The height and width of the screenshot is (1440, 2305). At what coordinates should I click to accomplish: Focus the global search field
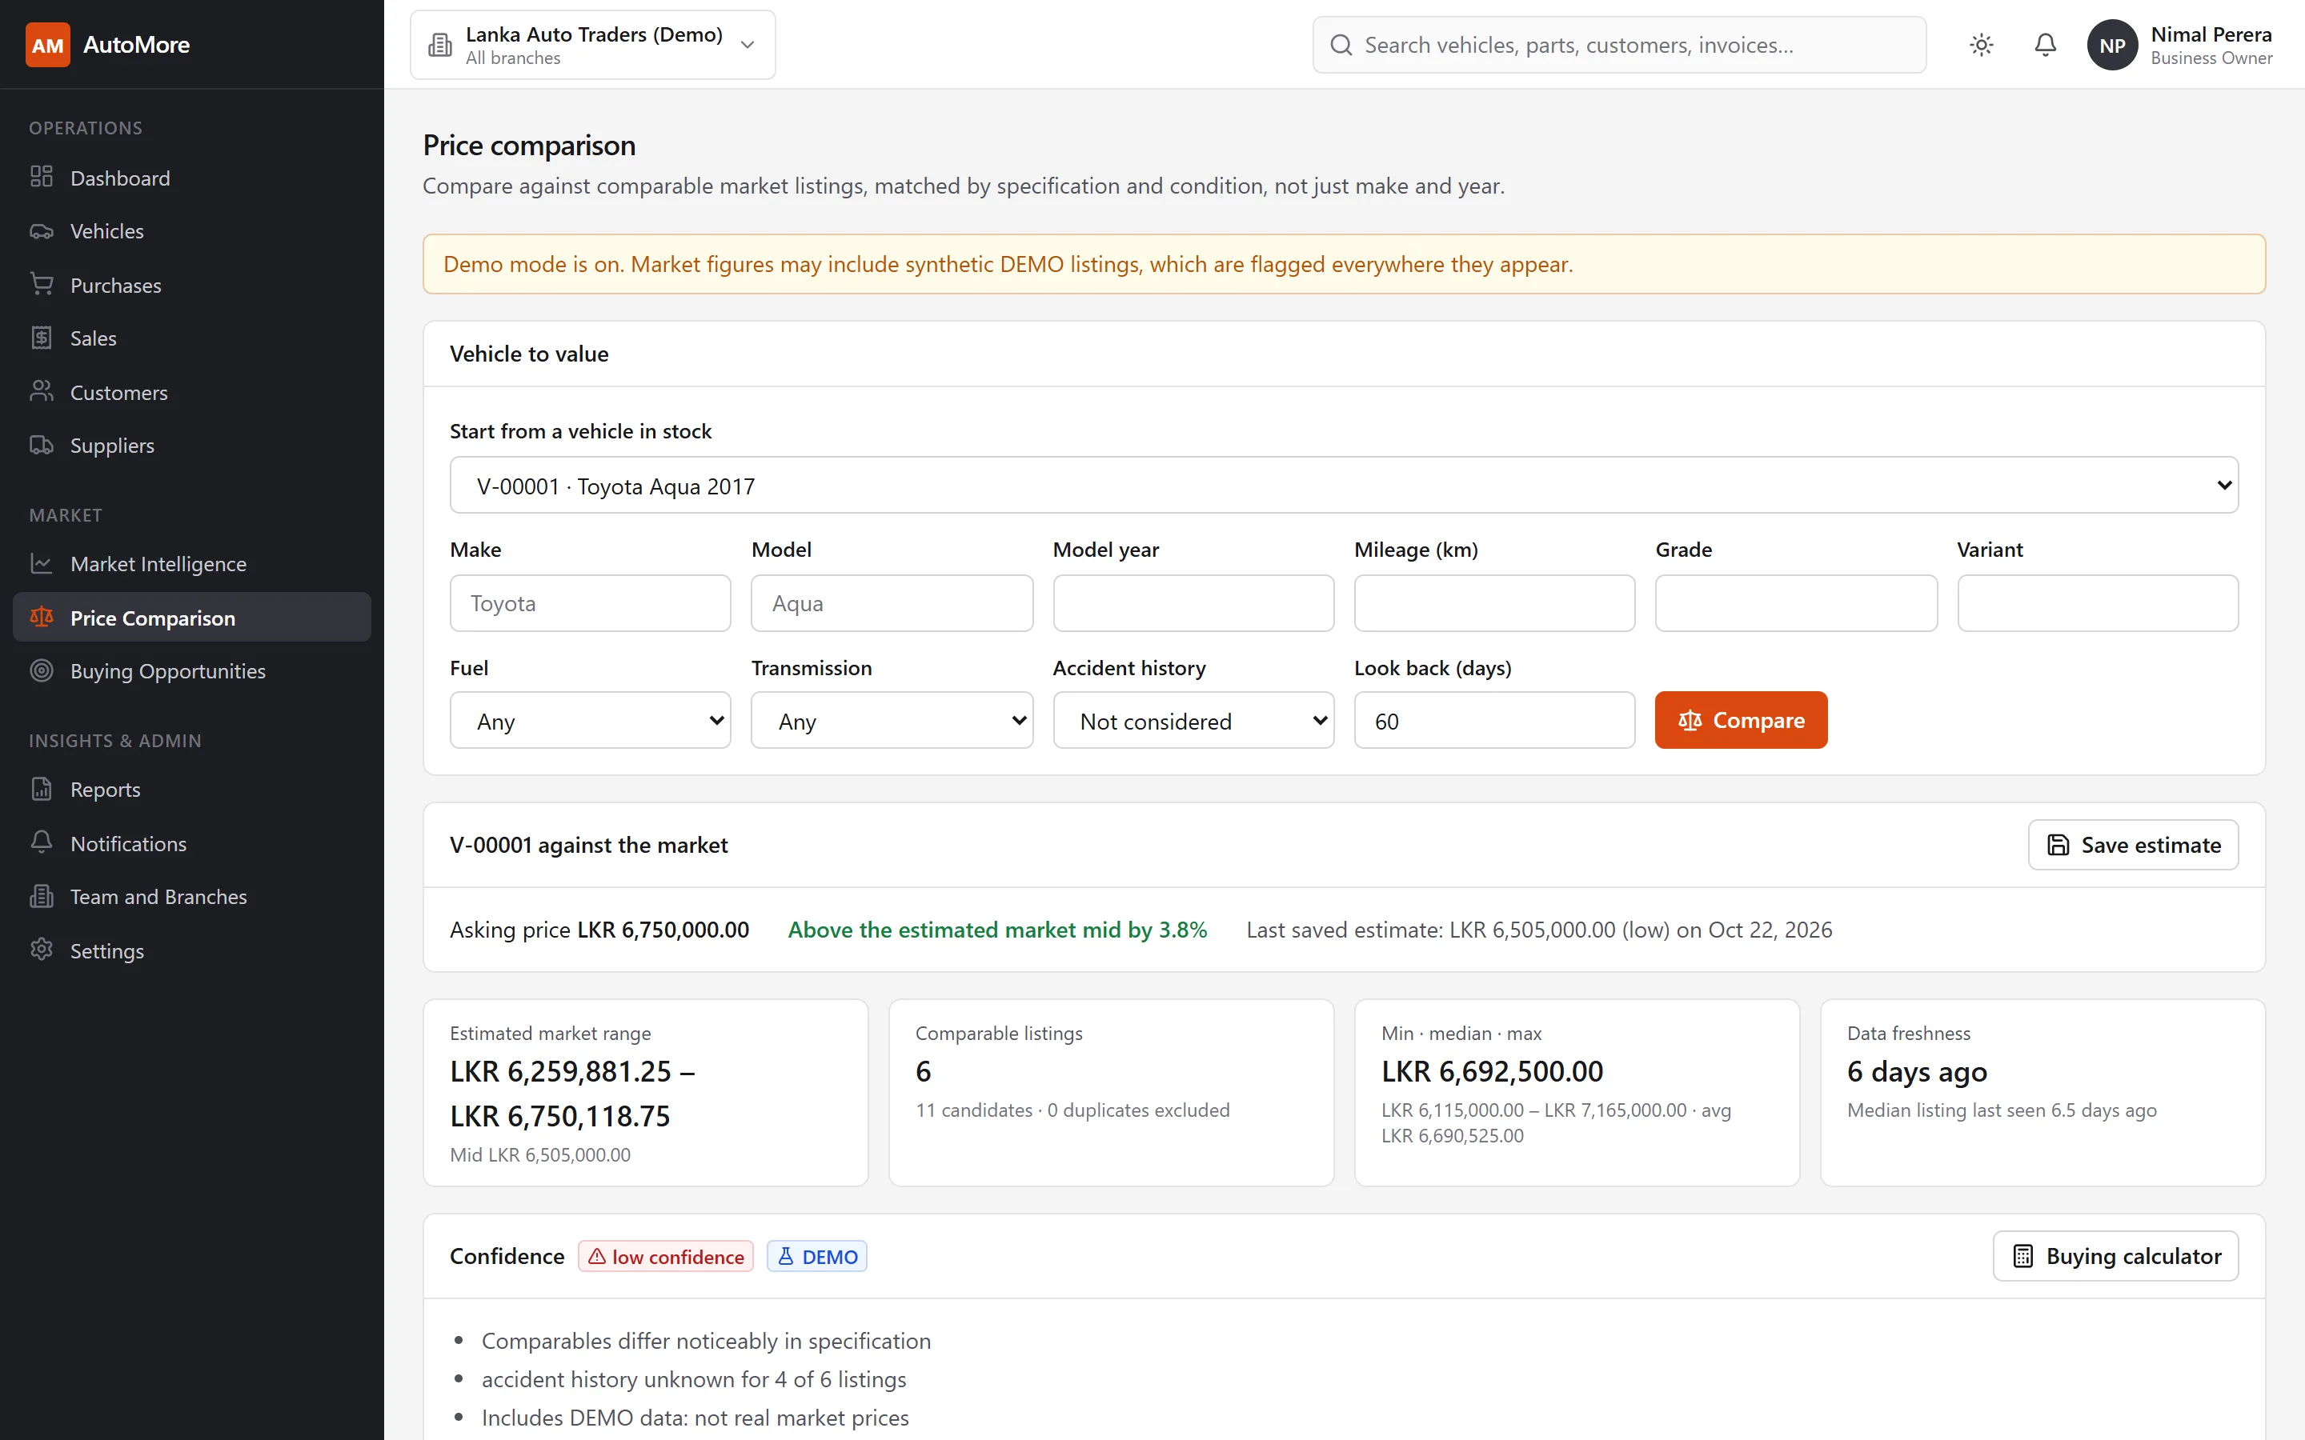1619,45
